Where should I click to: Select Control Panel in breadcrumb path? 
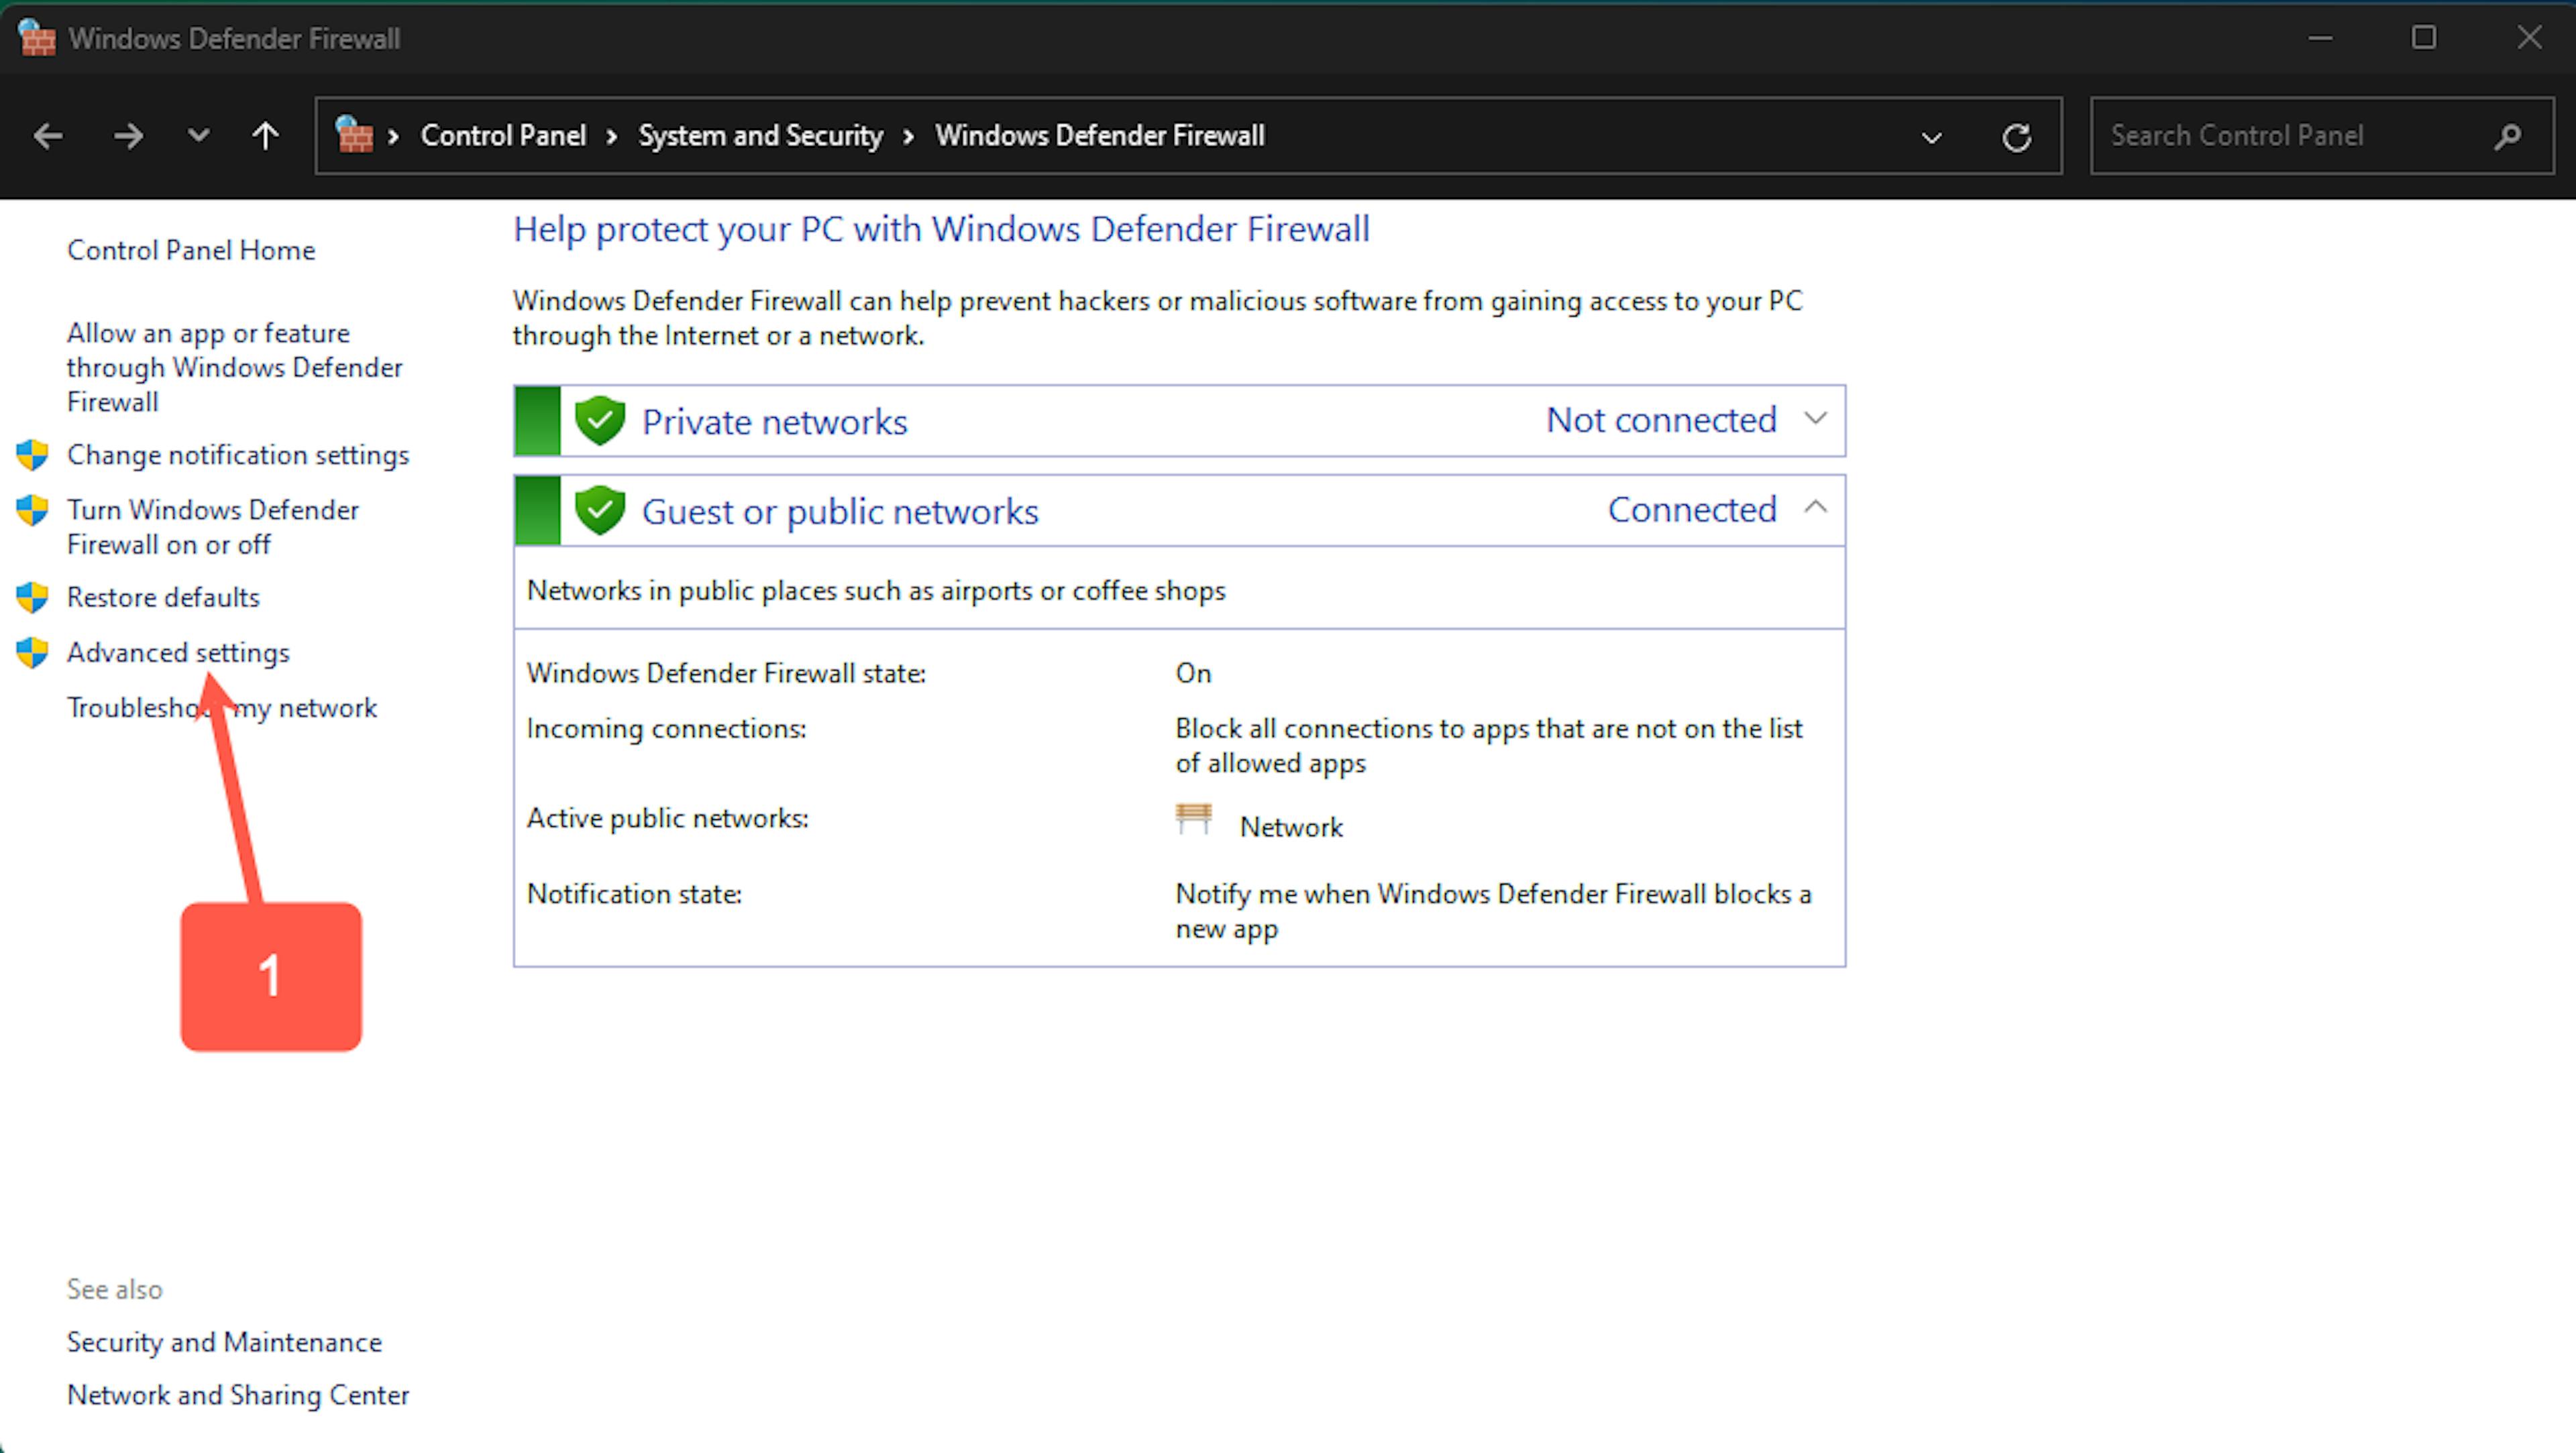click(503, 136)
